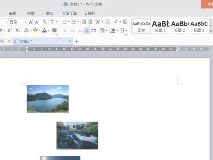213x160 pixels.
Task: Apply bullet list formatting
Action: [x=65, y=22]
